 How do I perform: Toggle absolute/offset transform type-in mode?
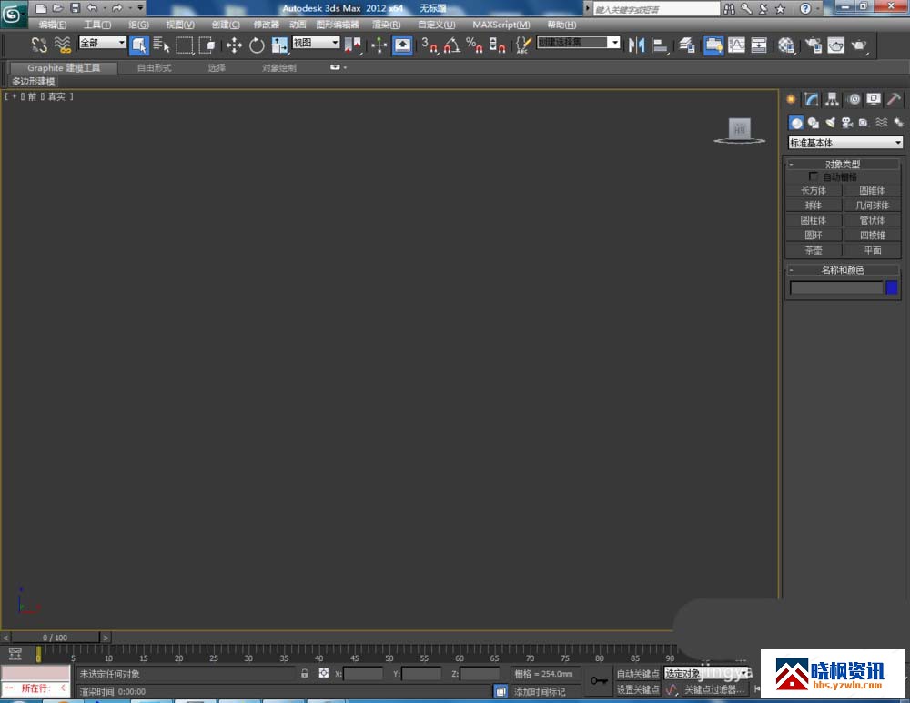coord(324,673)
